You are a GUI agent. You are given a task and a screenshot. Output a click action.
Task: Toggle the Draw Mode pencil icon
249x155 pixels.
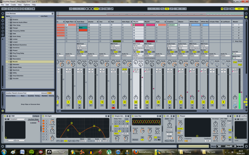[x=112, y=9]
